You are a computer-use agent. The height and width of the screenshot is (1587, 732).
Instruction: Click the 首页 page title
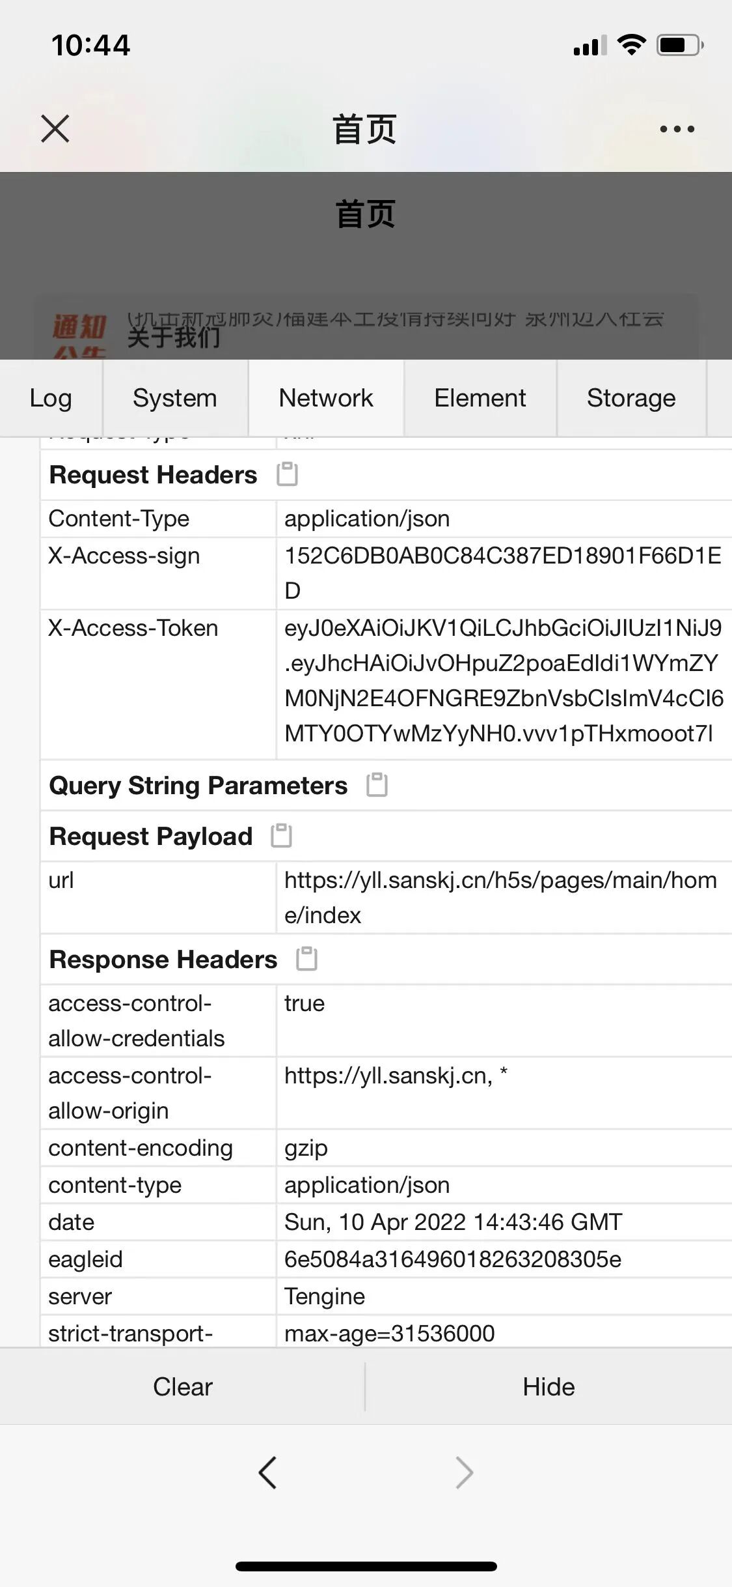(x=365, y=129)
